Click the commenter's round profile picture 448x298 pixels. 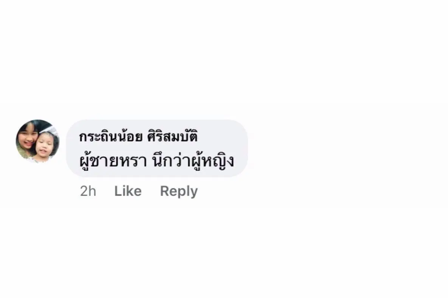(37, 141)
